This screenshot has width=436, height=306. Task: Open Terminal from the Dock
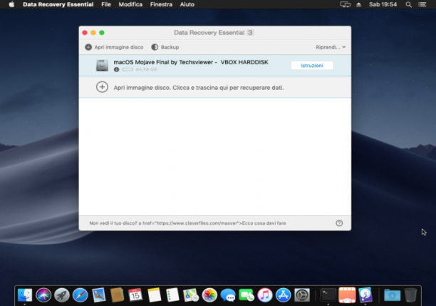[x=328, y=295]
